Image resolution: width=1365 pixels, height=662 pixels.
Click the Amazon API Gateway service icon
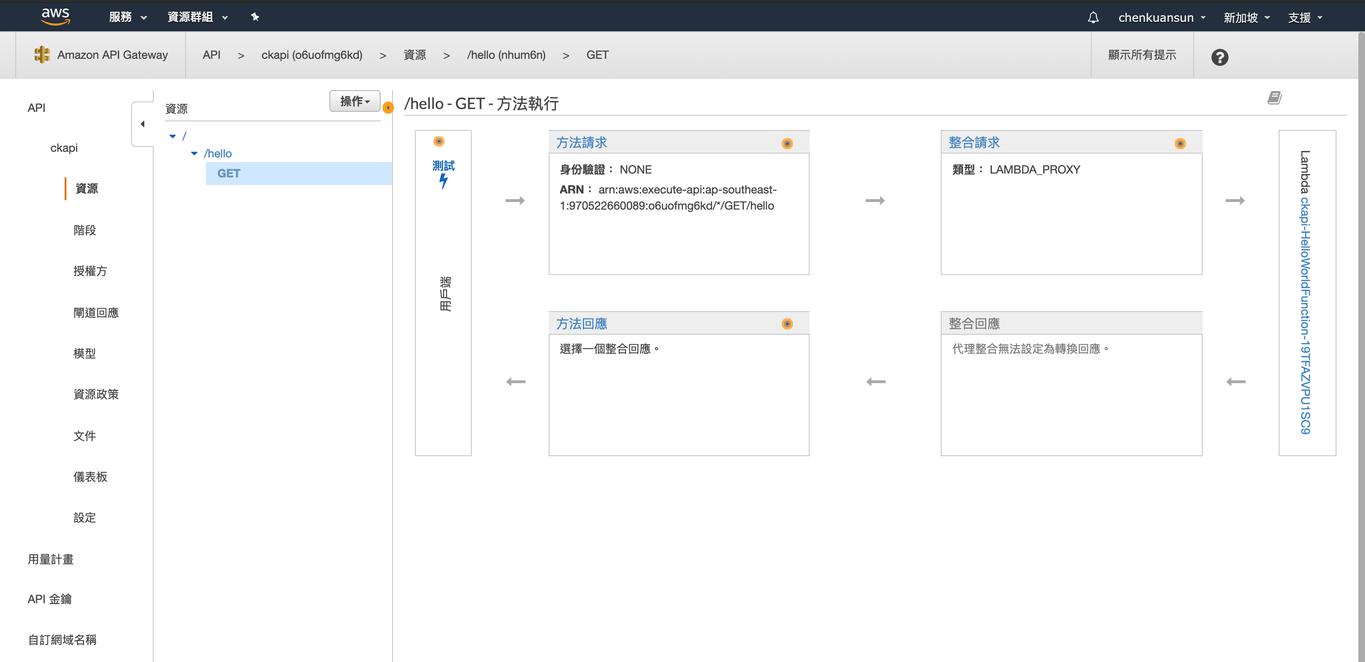[x=42, y=55]
